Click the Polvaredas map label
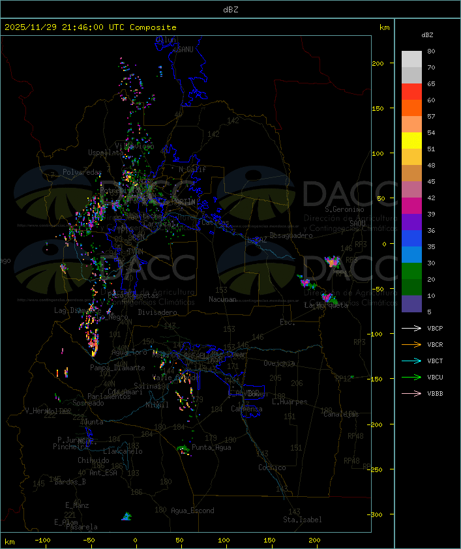 tap(82, 172)
